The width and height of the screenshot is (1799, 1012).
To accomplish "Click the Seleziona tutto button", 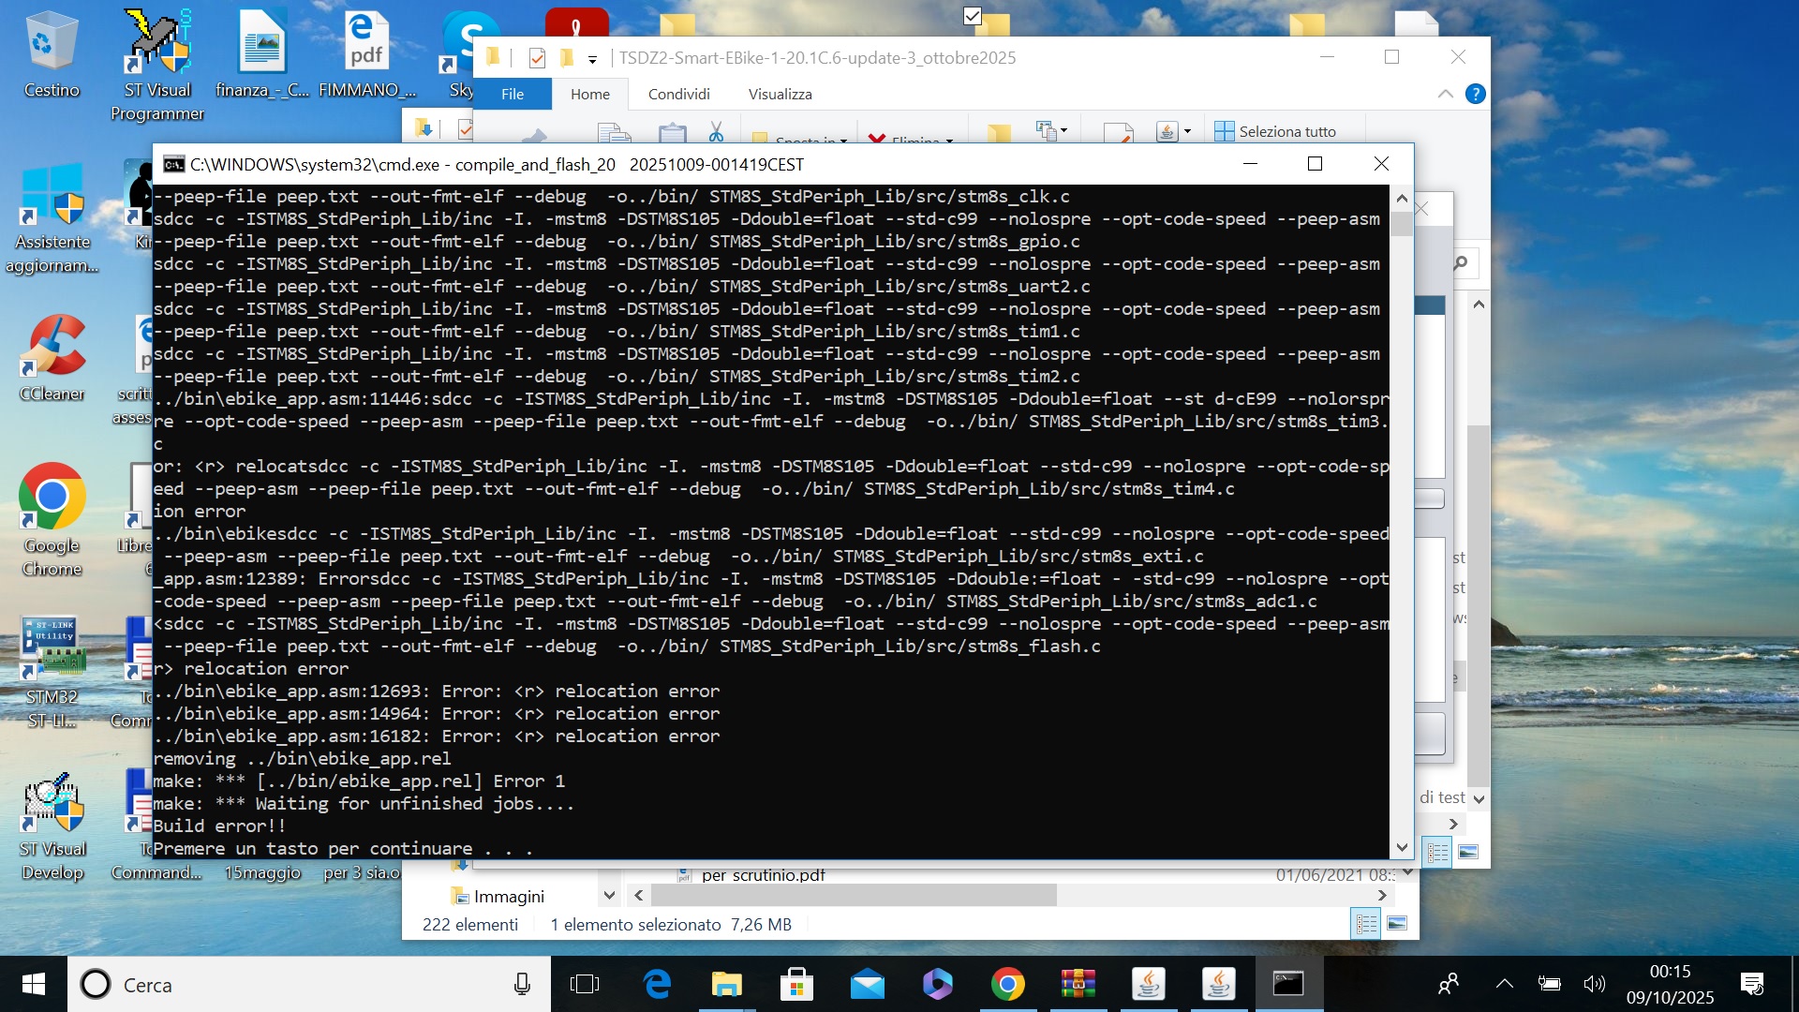I will (x=1274, y=131).
